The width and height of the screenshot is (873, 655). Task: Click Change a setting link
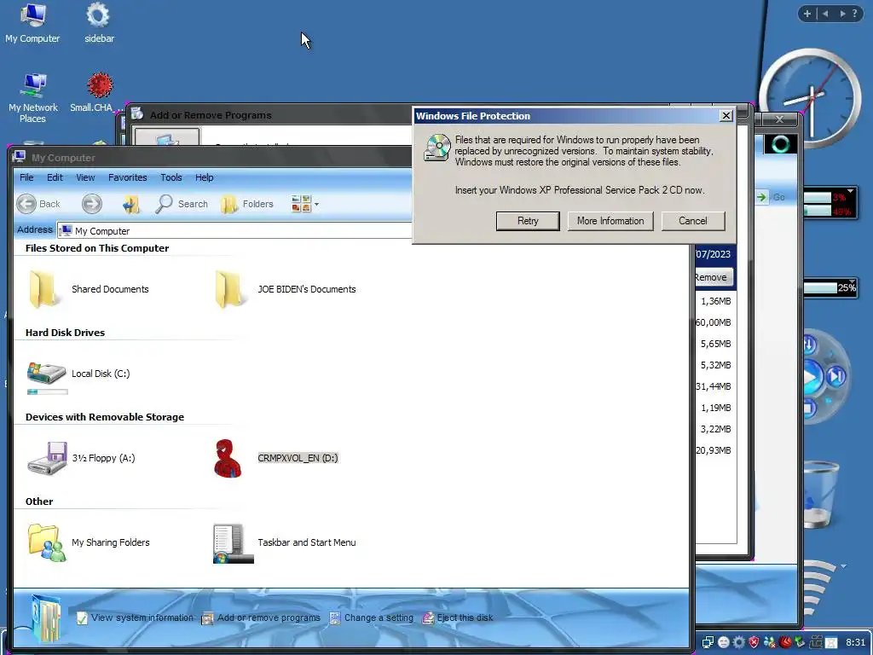tap(372, 617)
